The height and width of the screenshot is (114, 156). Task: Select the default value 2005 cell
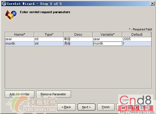tap(137, 39)
